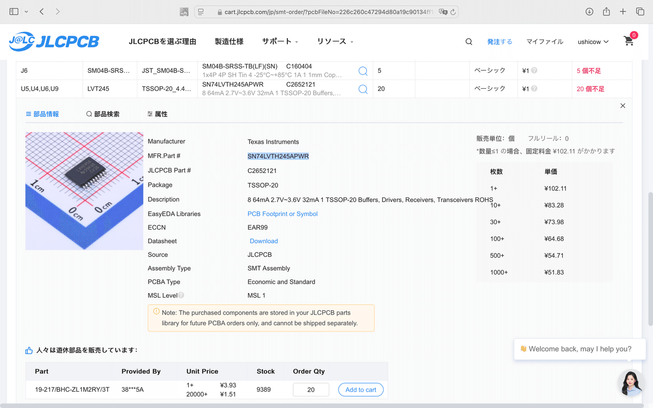Expand the リソース dropdown menu
This screenshot has height=408, width=653.
tap(335, 41)
